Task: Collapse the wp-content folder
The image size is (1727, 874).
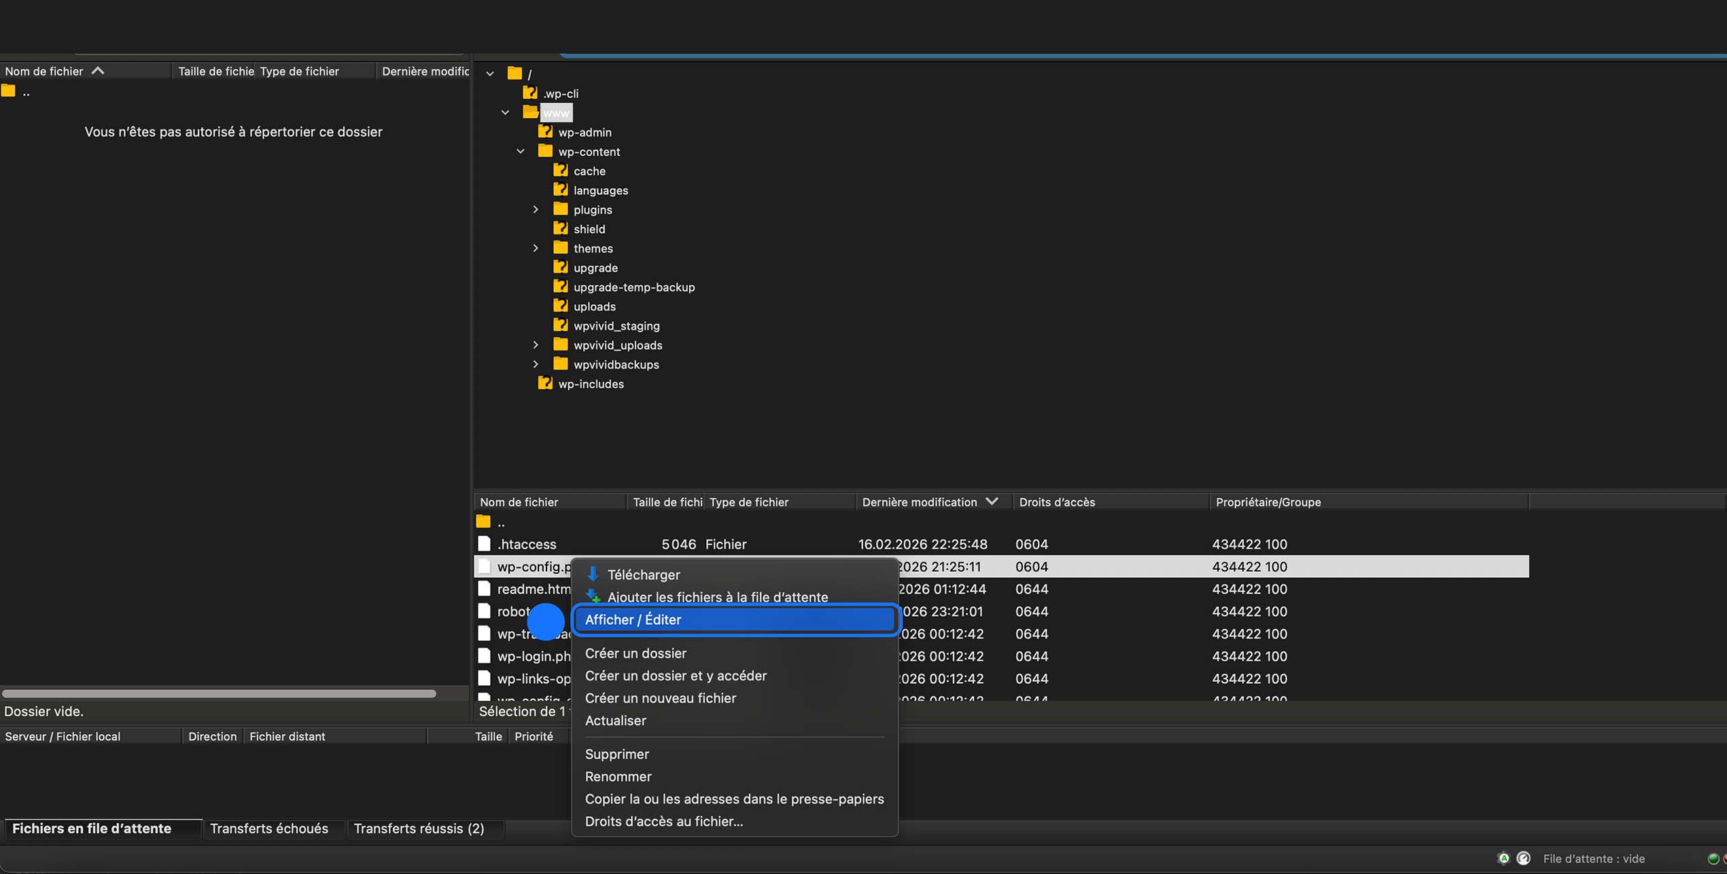Action: [521, 151]
